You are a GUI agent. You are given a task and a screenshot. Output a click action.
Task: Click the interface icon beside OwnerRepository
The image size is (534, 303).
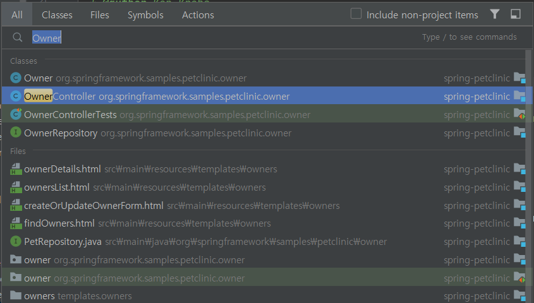[16, 132]
